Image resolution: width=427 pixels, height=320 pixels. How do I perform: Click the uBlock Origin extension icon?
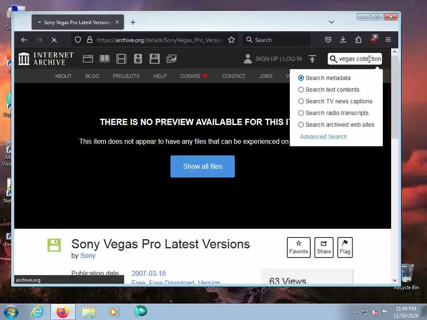[x=373, y=39]
